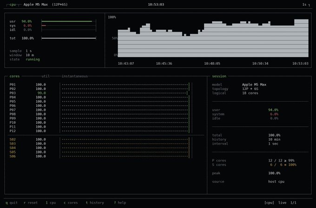This screenshot has width=316, height=208.
Task: Click the instantaneous column header
Action: 75,76
